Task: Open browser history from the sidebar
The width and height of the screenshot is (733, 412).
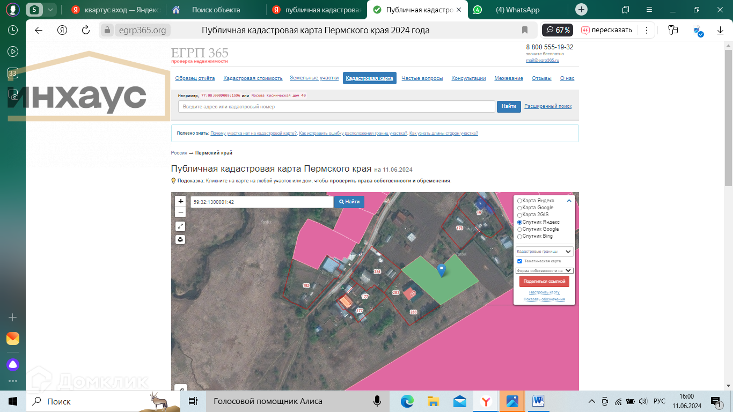Action: pos(13,30)
